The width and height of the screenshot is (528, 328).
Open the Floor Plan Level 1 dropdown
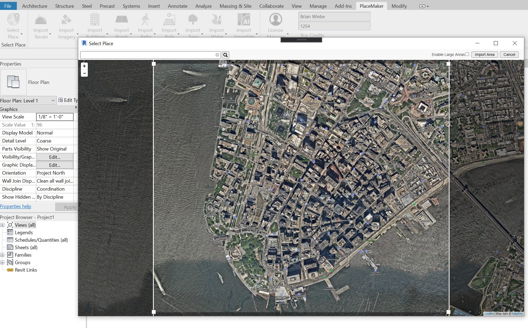click(53, 101)
